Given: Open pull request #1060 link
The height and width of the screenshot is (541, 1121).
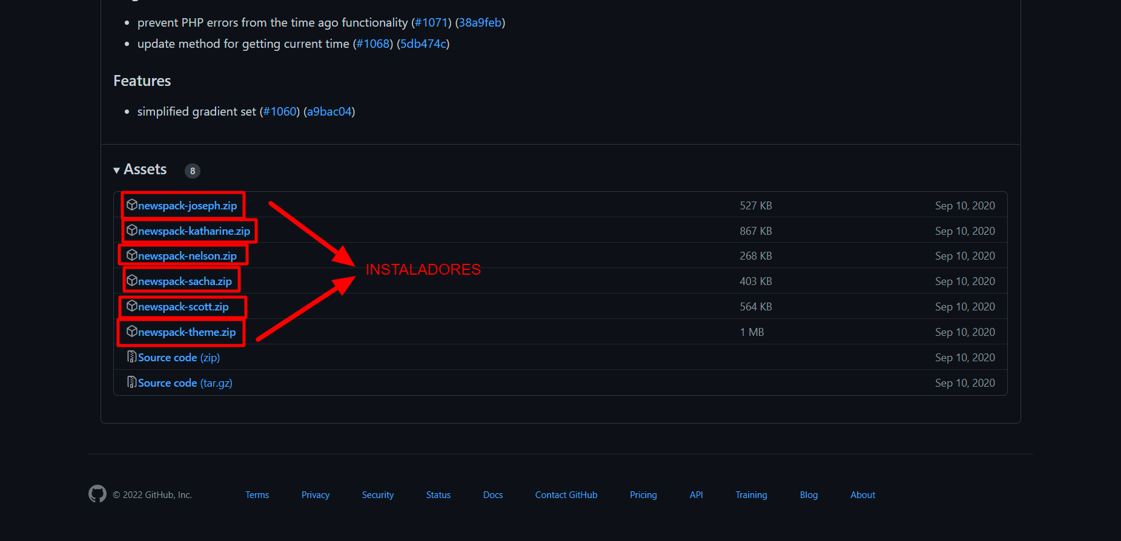Looking at the screenshot, I should [280, 111].
